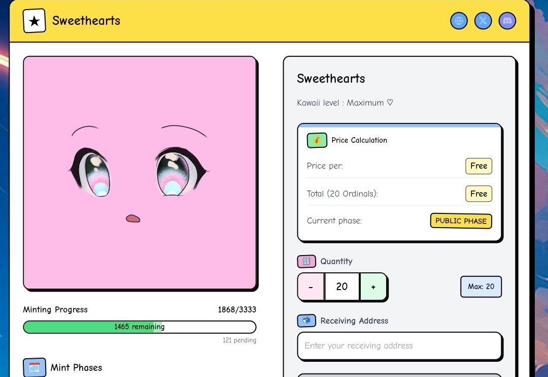548x377 pixels.
Task: Click the 'Receiving Address' label
Action: 354,321
